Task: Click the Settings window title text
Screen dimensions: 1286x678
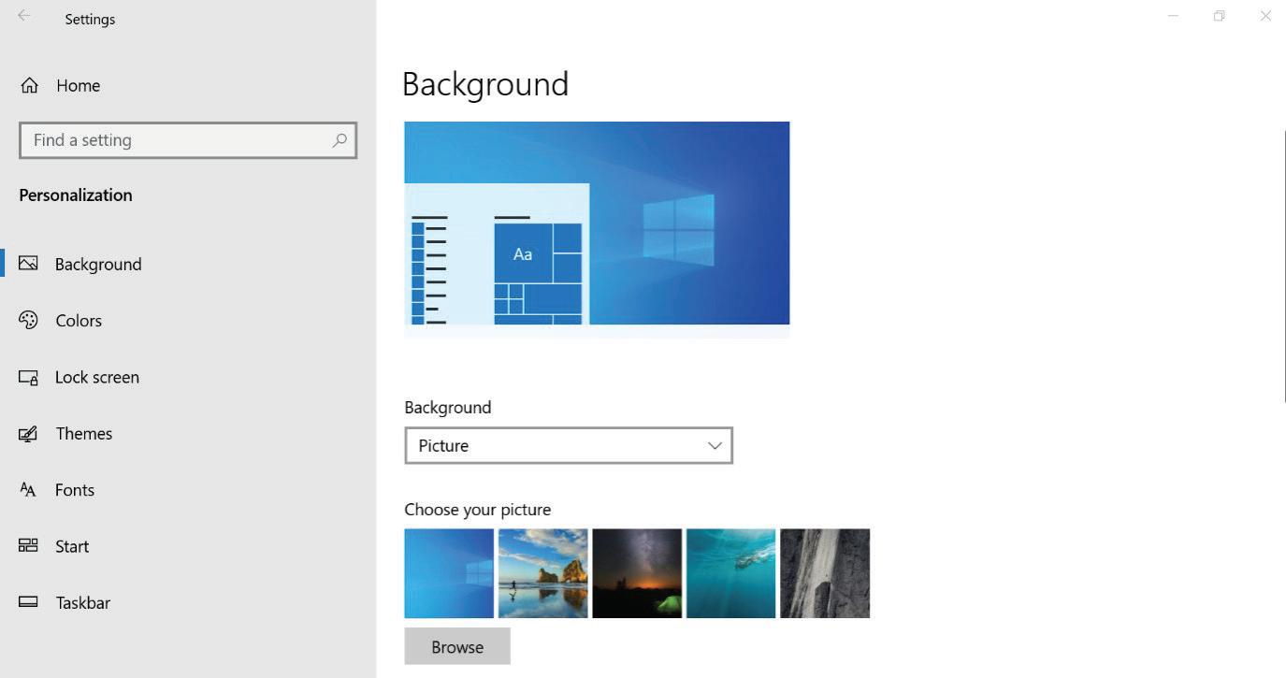Action: [x=90, y=19]
